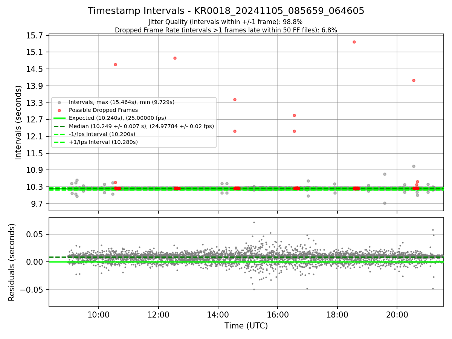This screenshot has height=339, width=452.
Task: Click the red point near 12.85s after 16:00
Action: [x=294, y=115]
